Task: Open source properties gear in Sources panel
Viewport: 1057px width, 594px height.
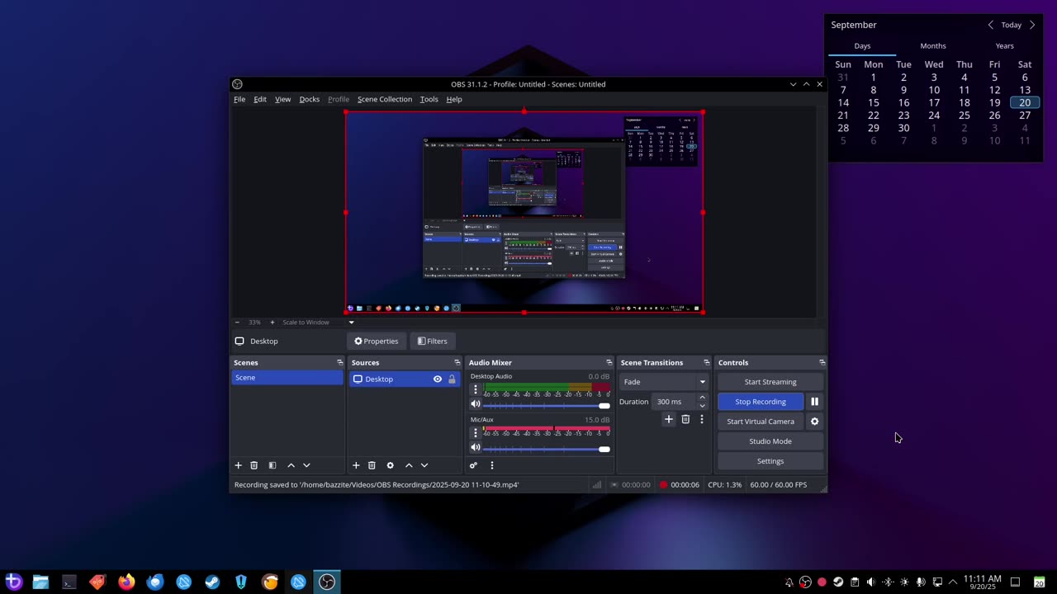Action: (x=391, y=465)
